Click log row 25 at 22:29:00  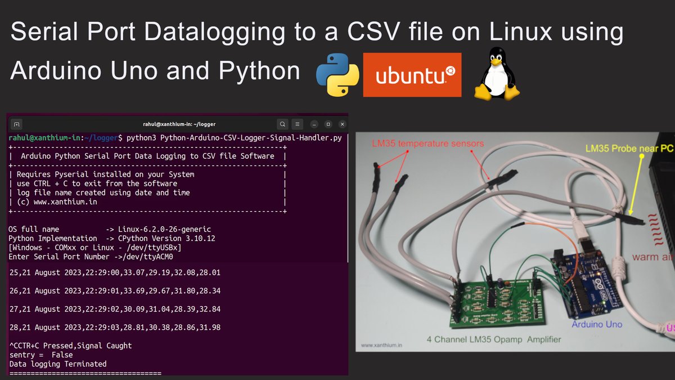click(115, 272)
